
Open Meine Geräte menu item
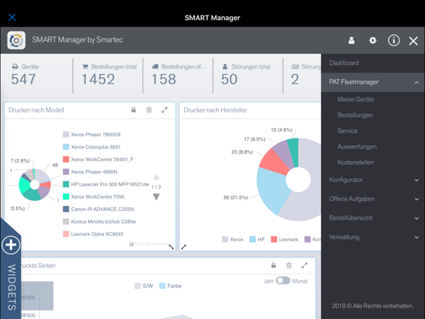[x=356, y=99]
